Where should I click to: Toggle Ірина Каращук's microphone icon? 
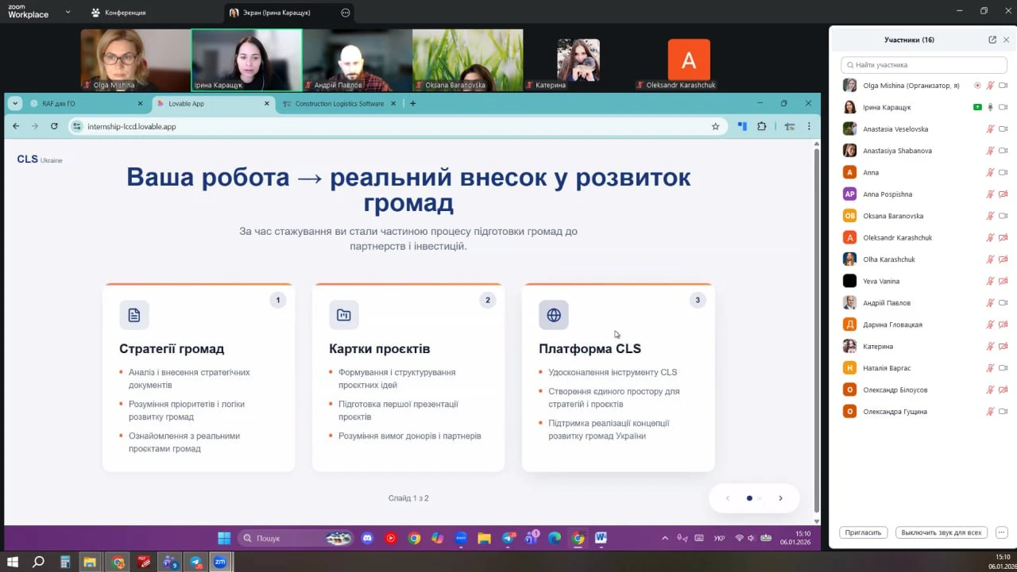coord(990,107)
